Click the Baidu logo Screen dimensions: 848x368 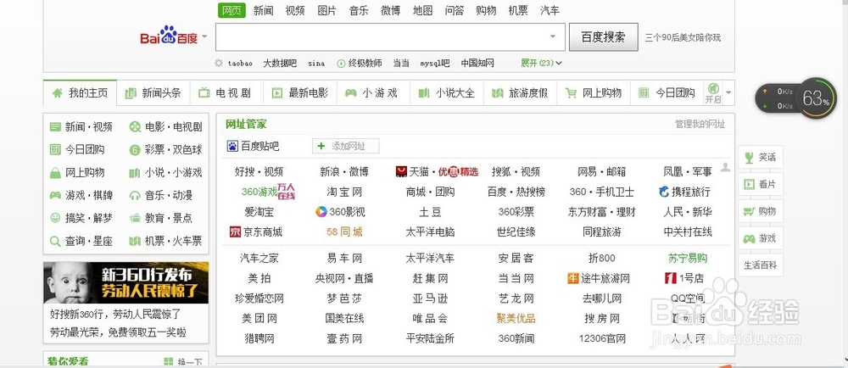169,36
